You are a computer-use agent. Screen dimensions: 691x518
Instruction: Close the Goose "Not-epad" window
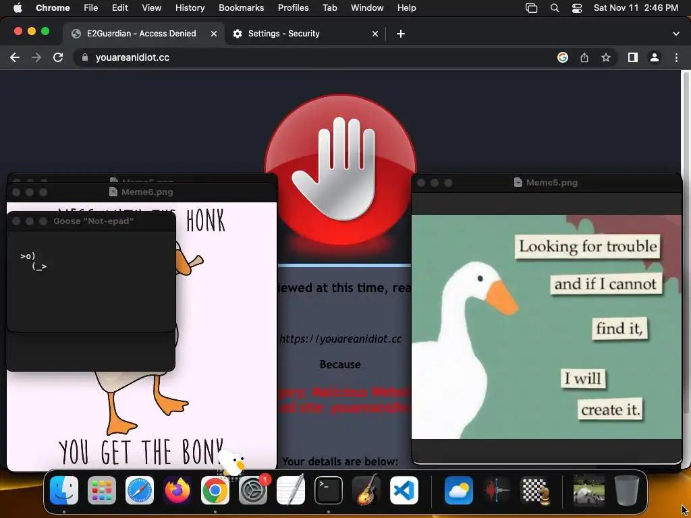[x=16, y=221]
